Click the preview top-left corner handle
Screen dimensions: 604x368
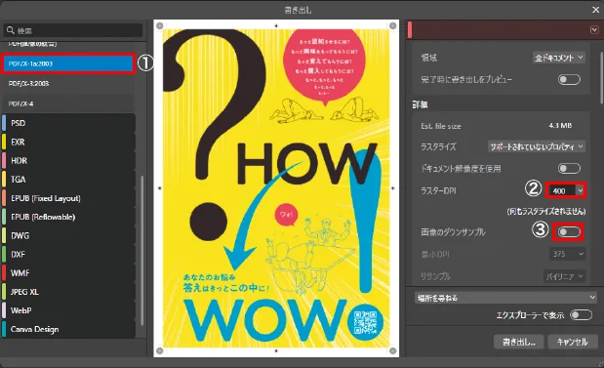159,25
